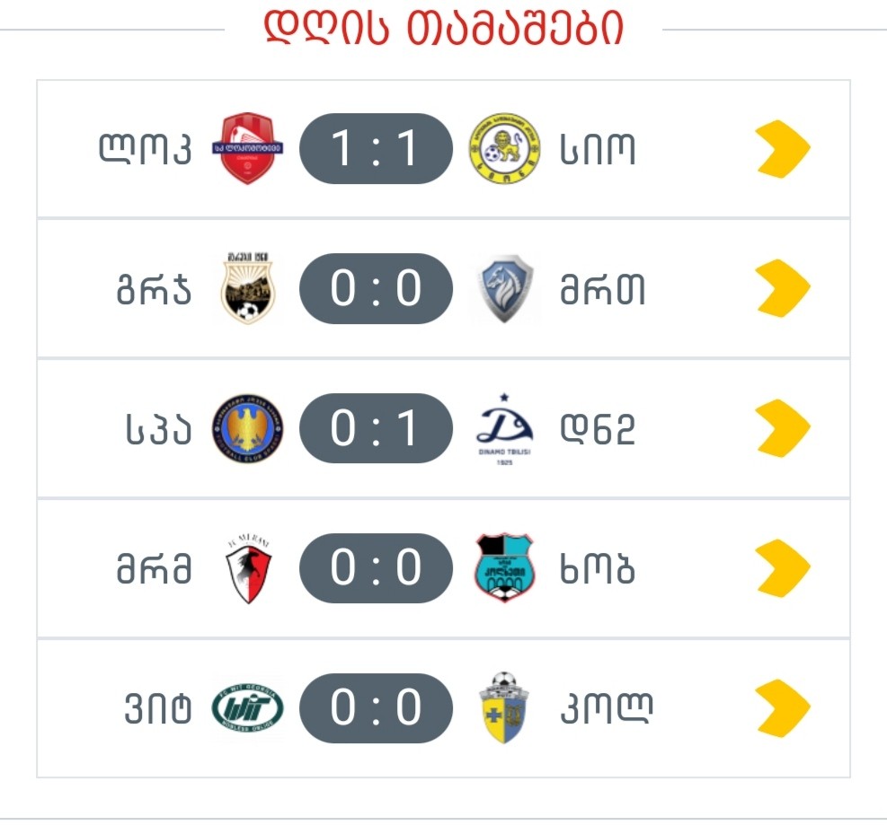This screenshot has height=825, width=887.
Task: Click the დ62 team abbreviation
Action: (598, 429)
